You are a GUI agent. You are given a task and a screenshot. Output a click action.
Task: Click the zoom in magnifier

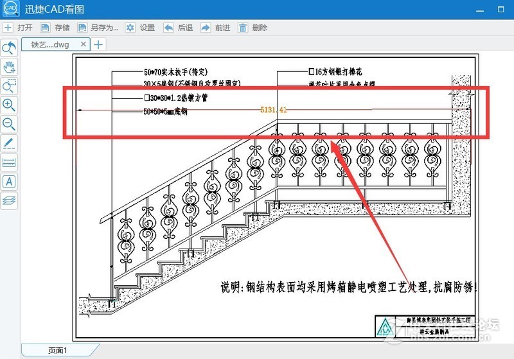click(x=9, y=105)
